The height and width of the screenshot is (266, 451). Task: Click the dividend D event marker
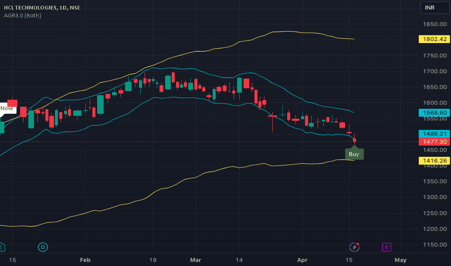43,247
